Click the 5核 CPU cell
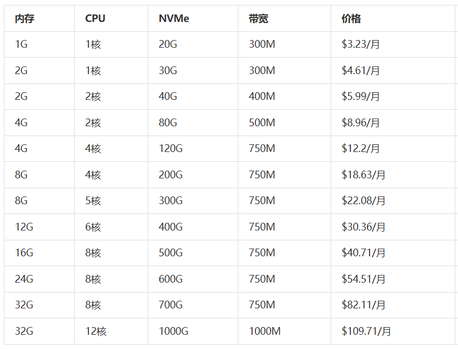This screenshot has height=349, width=458. [93, 201]
